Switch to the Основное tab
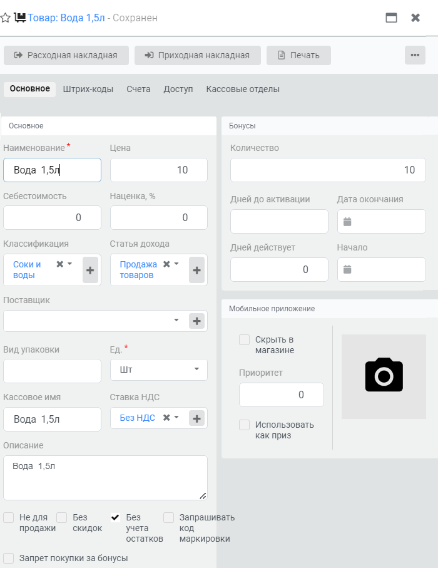Image resolution: width=438 pixels, height=568 pixels. pyautogui.click(x=29, y=89)
